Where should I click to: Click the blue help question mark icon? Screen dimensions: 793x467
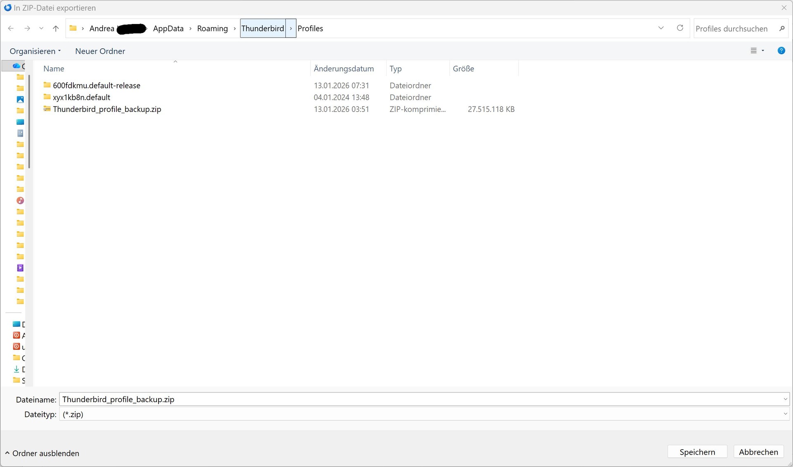(x=781, y=51)
